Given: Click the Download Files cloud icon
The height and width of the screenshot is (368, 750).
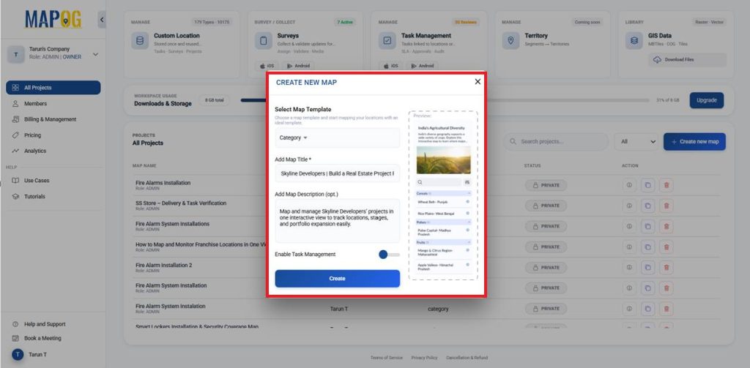Looking at the screenshot, I should tap(656, 59).
